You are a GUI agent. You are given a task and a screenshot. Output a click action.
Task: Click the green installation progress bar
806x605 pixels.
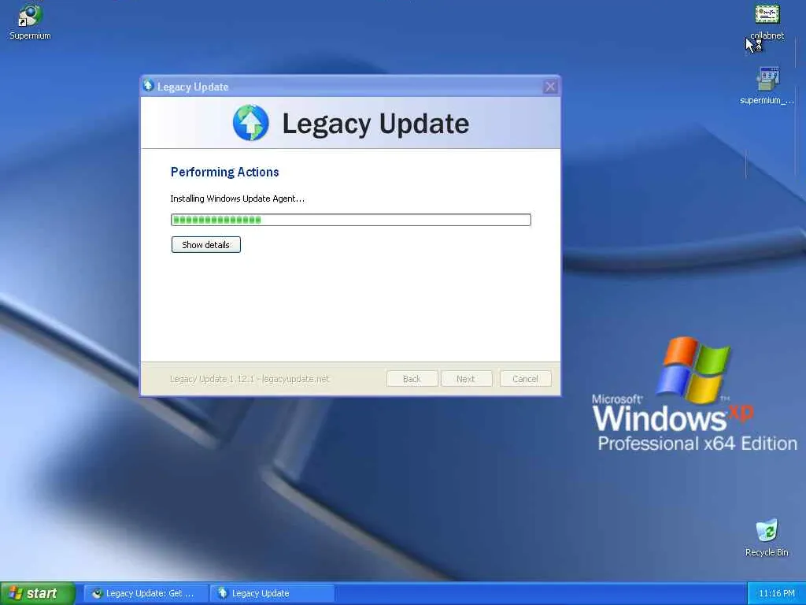350,220
